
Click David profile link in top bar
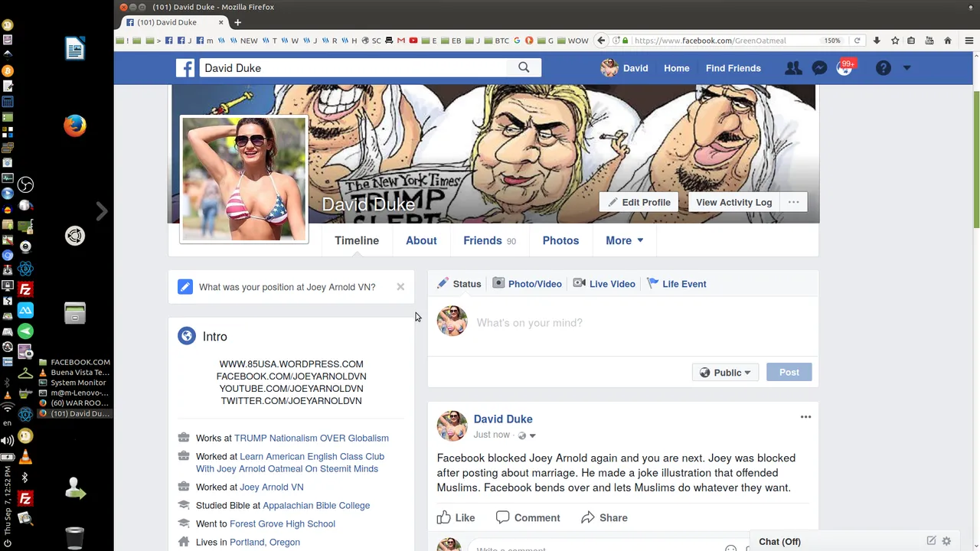tap(625, 68)
